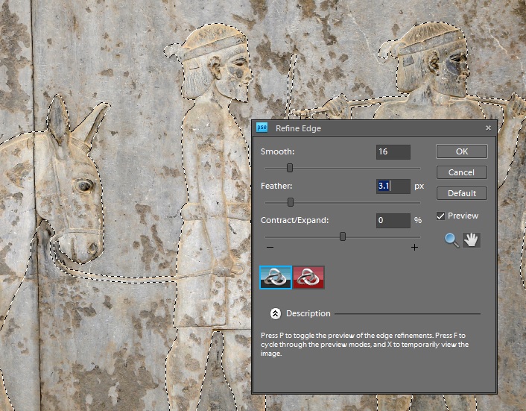Uncheck the Preview checkbox
The width and height of the screenshot is (526, 411).
(x=440, y=216)
